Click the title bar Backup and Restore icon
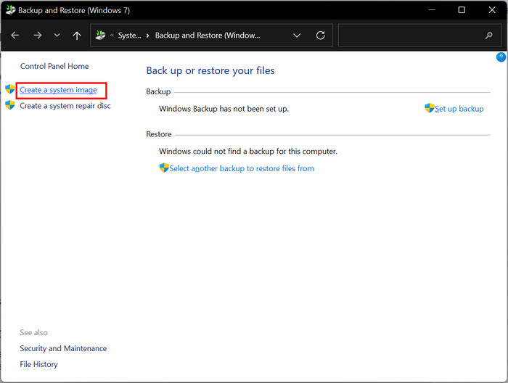Screen dimensions: 508x383 point(10,9)
